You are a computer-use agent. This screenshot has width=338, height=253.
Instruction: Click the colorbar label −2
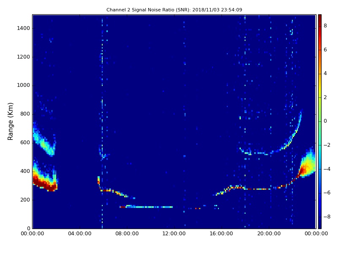[x=327, y=145]
